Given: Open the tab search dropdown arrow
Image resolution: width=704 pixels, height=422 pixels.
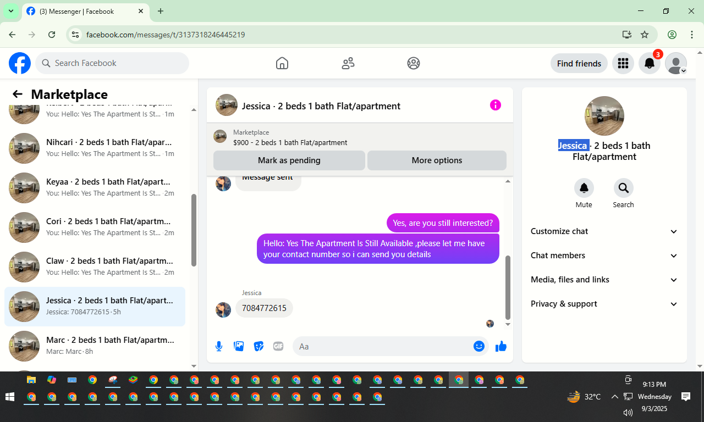Looking at the screenshot, I should tap(11, 11).
